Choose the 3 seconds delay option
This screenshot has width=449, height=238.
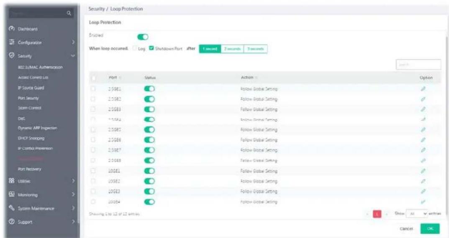click(255, 49)
